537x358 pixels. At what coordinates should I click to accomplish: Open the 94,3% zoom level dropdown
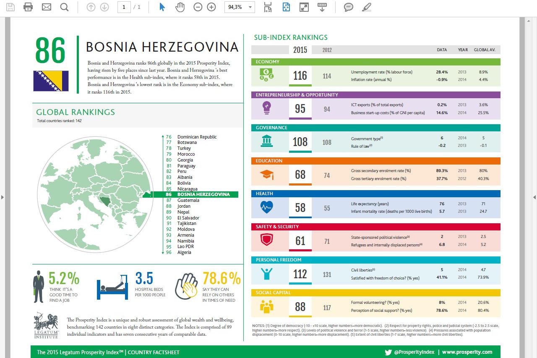pos(250,7)
